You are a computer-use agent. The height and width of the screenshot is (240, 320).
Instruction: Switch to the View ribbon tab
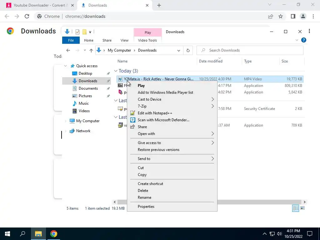124,40
